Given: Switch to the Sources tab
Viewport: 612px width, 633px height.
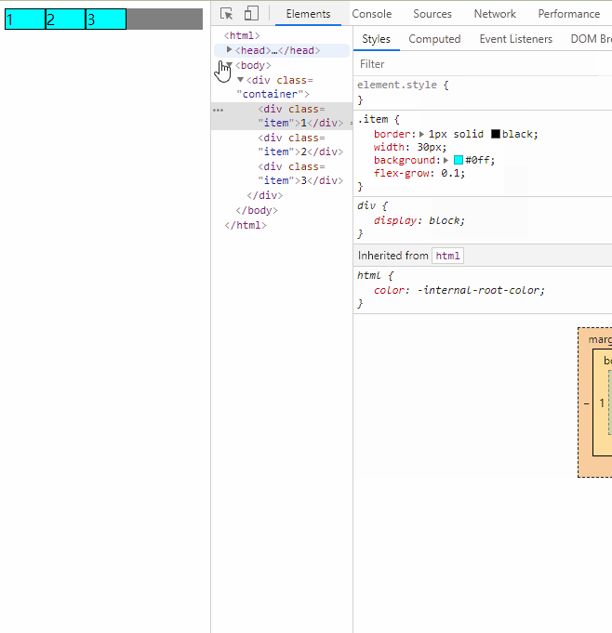Looking at the screenshot, I should click(x=432, y=14).
